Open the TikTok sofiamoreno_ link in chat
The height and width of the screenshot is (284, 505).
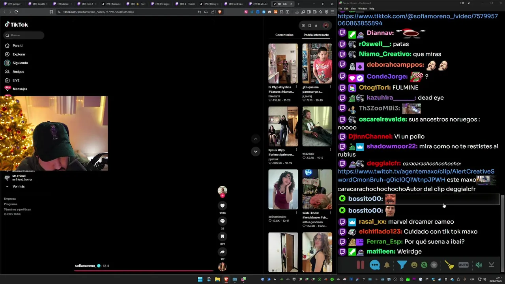tap(417, 20)
